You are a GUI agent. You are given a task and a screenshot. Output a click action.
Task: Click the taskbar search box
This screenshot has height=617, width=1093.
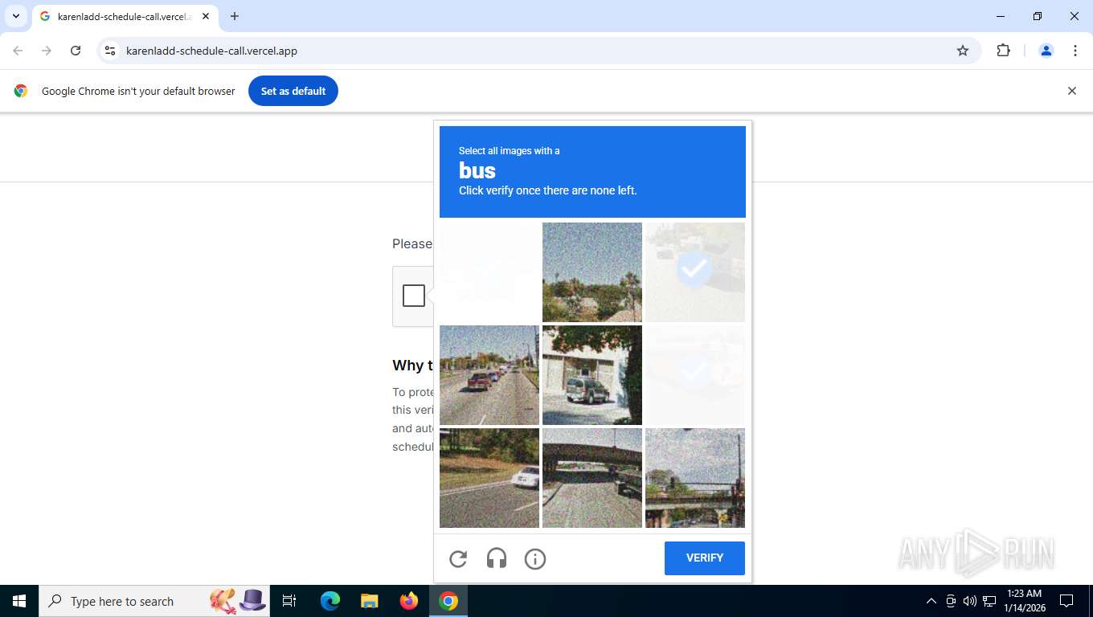click(154, 601)
